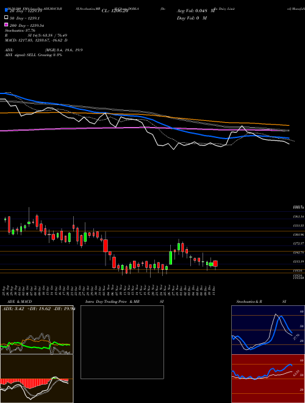Click the red RSI chart panel
The width and height of the screenshot is (305, 403).
(x=268, y=379)
